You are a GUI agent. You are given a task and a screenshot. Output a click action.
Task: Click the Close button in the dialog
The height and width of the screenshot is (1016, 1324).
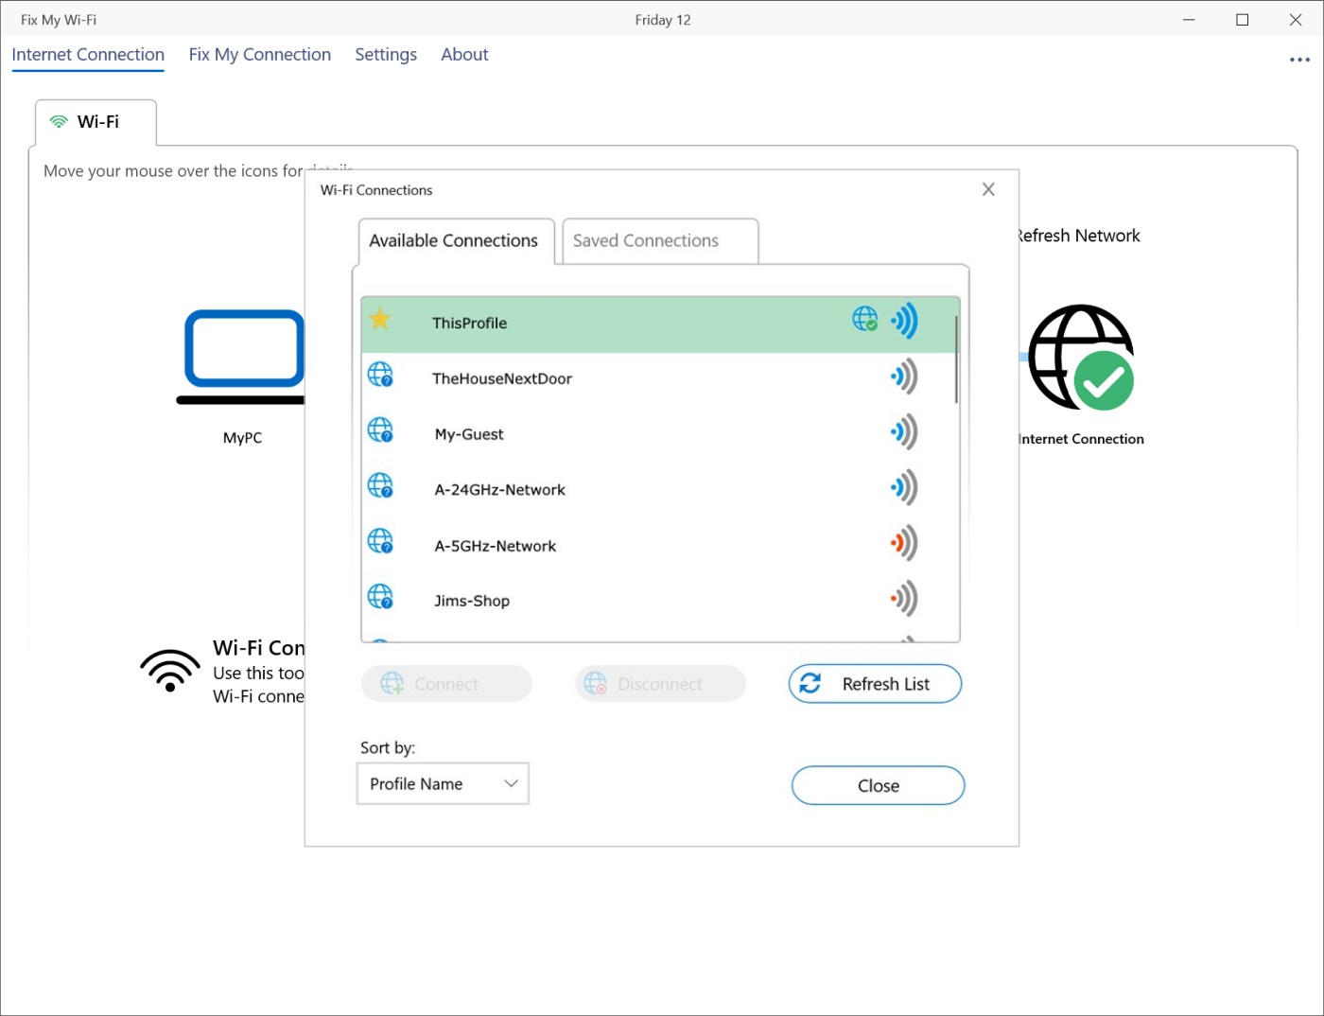(878, 785)
